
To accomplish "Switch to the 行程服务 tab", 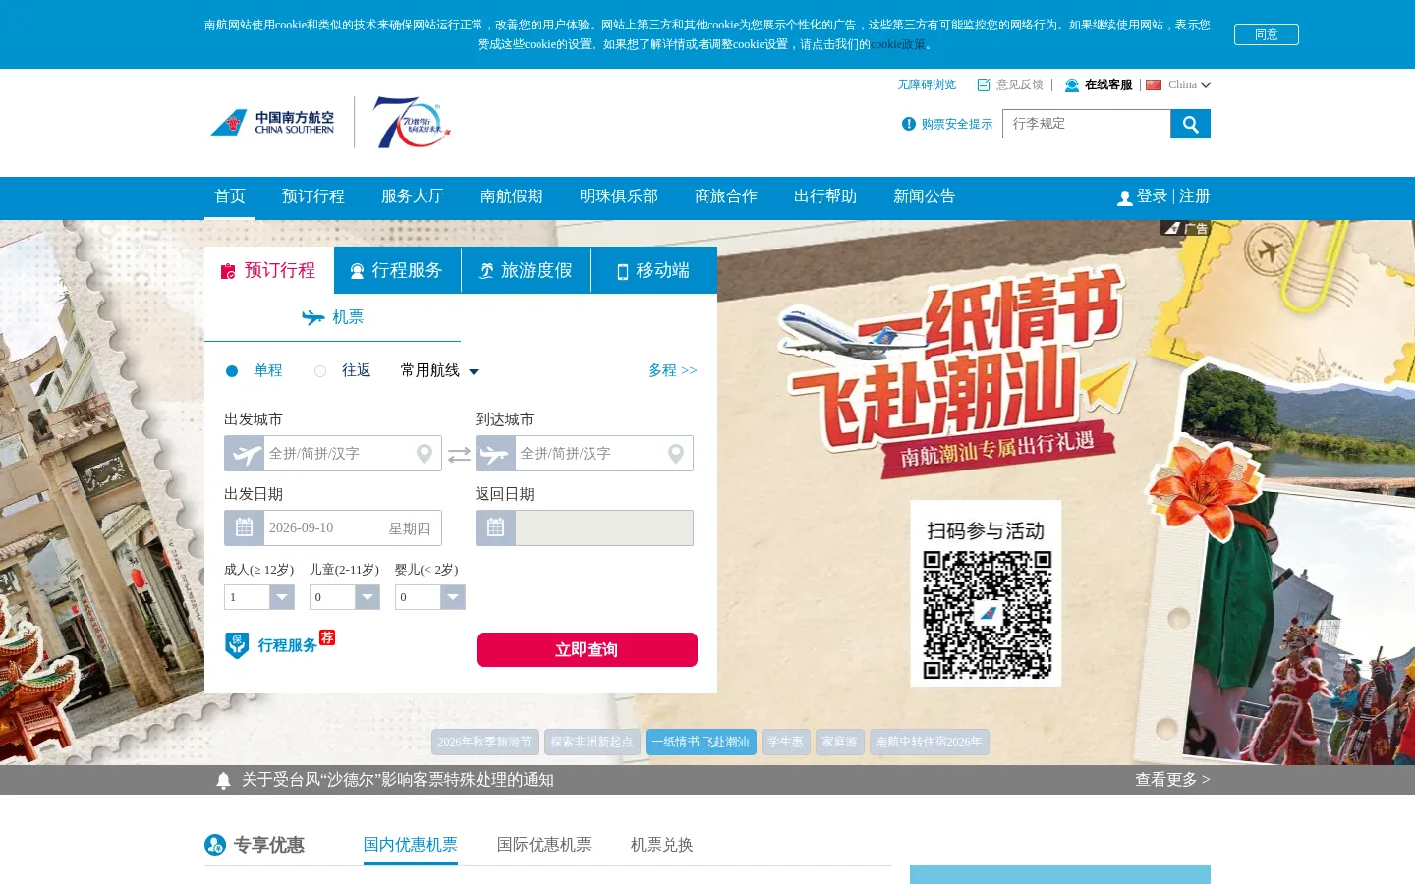I will tap(397, 270).
